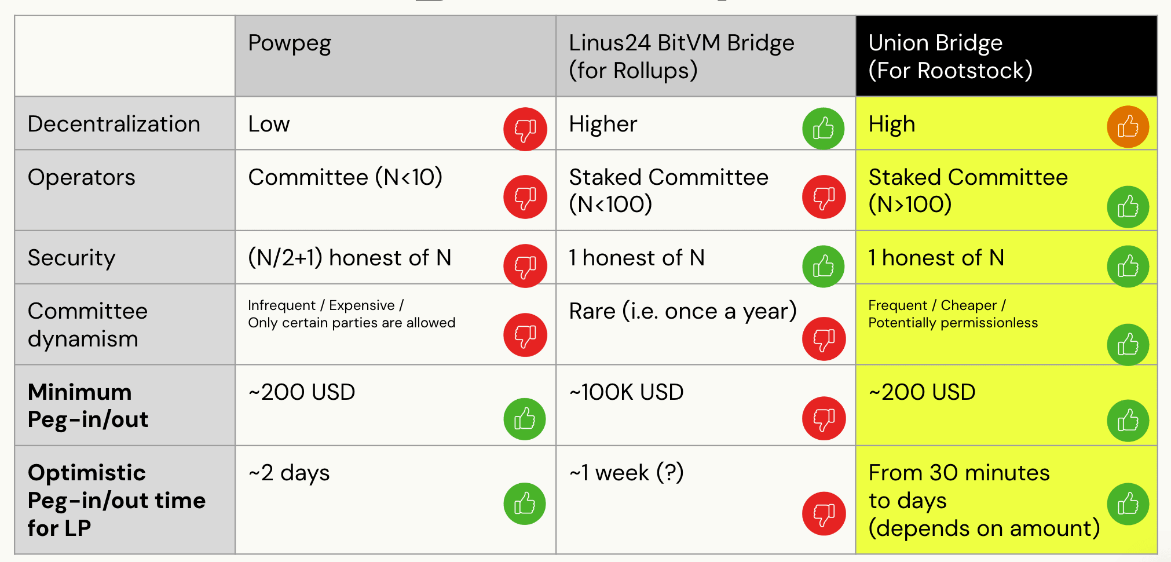1171x562 pixels.
Task: Click green thumbs-up next to Higher
Action: 823,129
